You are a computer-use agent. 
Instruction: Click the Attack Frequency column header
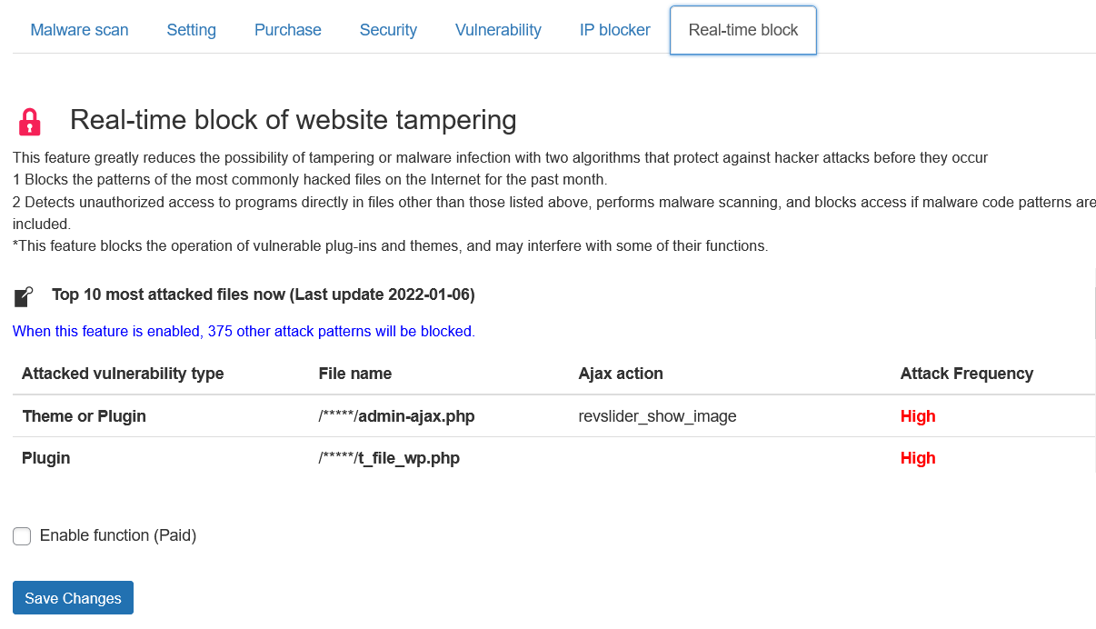point(967,374)
